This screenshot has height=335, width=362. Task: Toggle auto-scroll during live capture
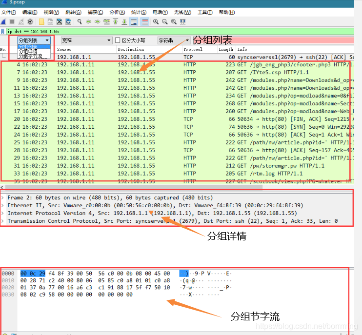(134, 22)
